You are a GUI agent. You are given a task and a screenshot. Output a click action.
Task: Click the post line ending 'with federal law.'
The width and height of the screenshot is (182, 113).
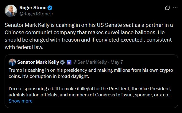click(x=24, y=47)
